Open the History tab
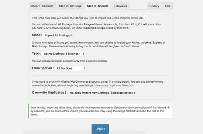 [x=154, y=6]
